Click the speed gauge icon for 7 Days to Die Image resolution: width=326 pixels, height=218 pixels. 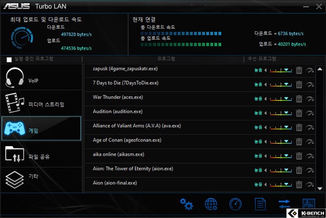310,85
